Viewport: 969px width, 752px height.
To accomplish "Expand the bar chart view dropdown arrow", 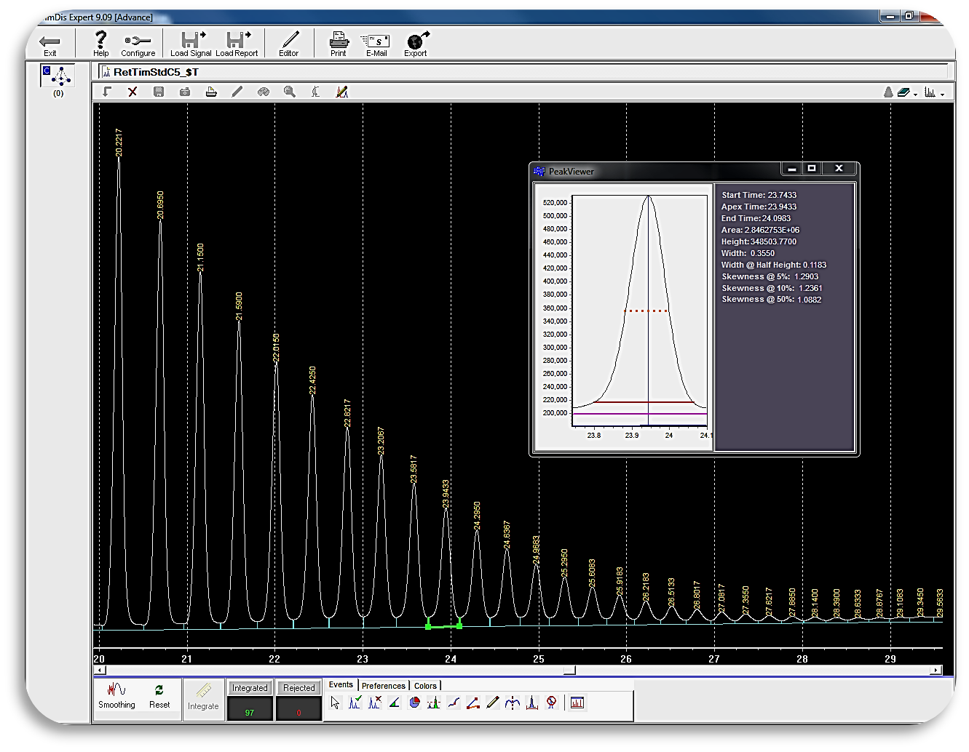I will pos(942,94).
